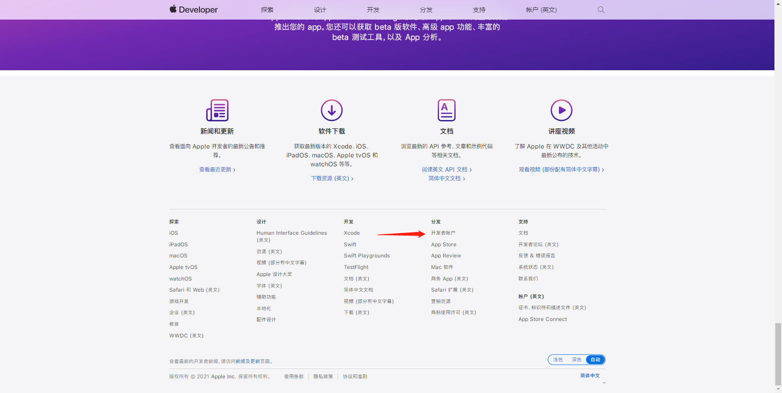The image size is (782, 393).
Task: Open the Xcode footer link
Action: [352, 233]
